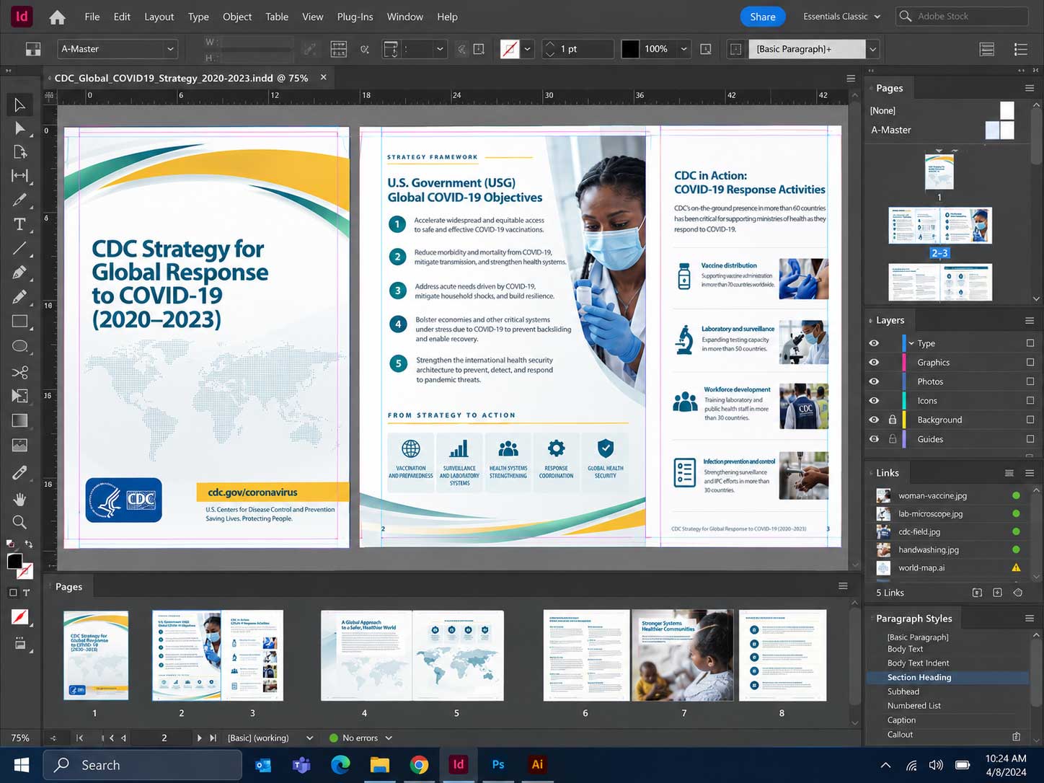The image size is (1044, 783).
Task: Select the Free Transform tool
Action: pyautogui.click(x=19, y=396)
